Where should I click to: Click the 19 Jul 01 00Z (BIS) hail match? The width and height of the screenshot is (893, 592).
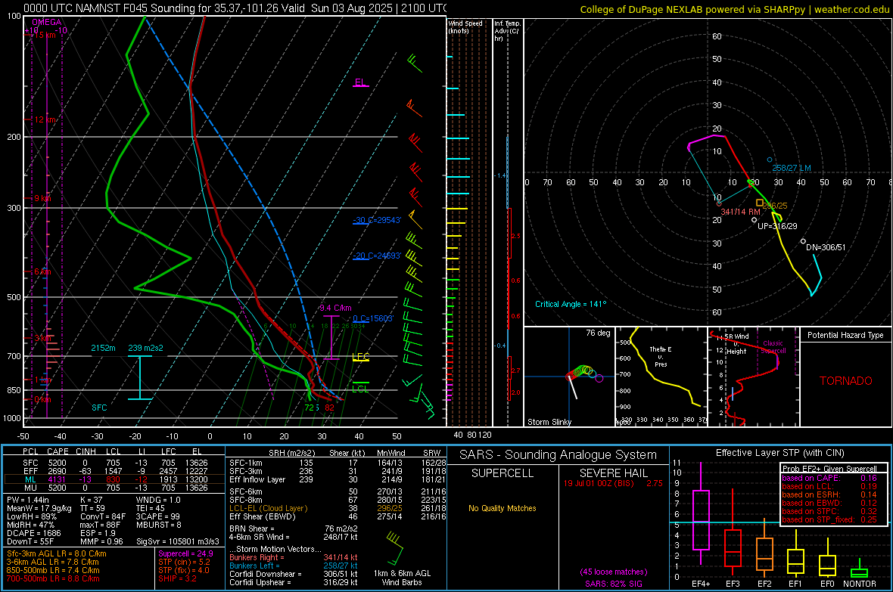613,483
